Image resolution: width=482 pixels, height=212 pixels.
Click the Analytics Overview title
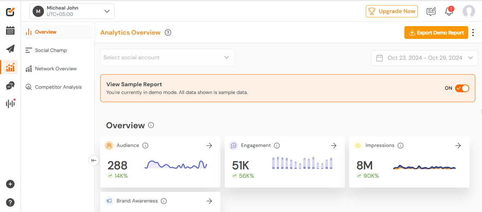click(130, 33)
